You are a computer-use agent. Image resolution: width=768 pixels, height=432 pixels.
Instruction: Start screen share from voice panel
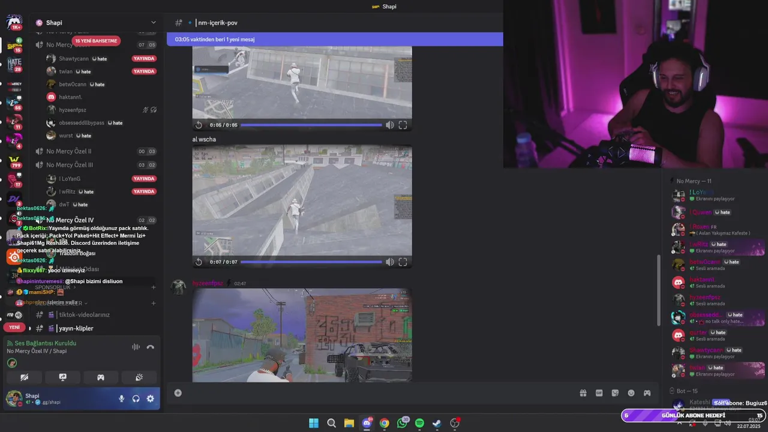click(x=62, y=377)
